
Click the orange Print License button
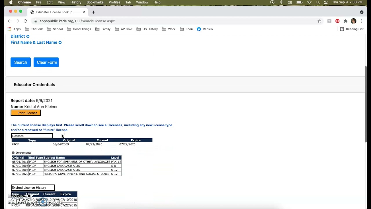[26, 113]
